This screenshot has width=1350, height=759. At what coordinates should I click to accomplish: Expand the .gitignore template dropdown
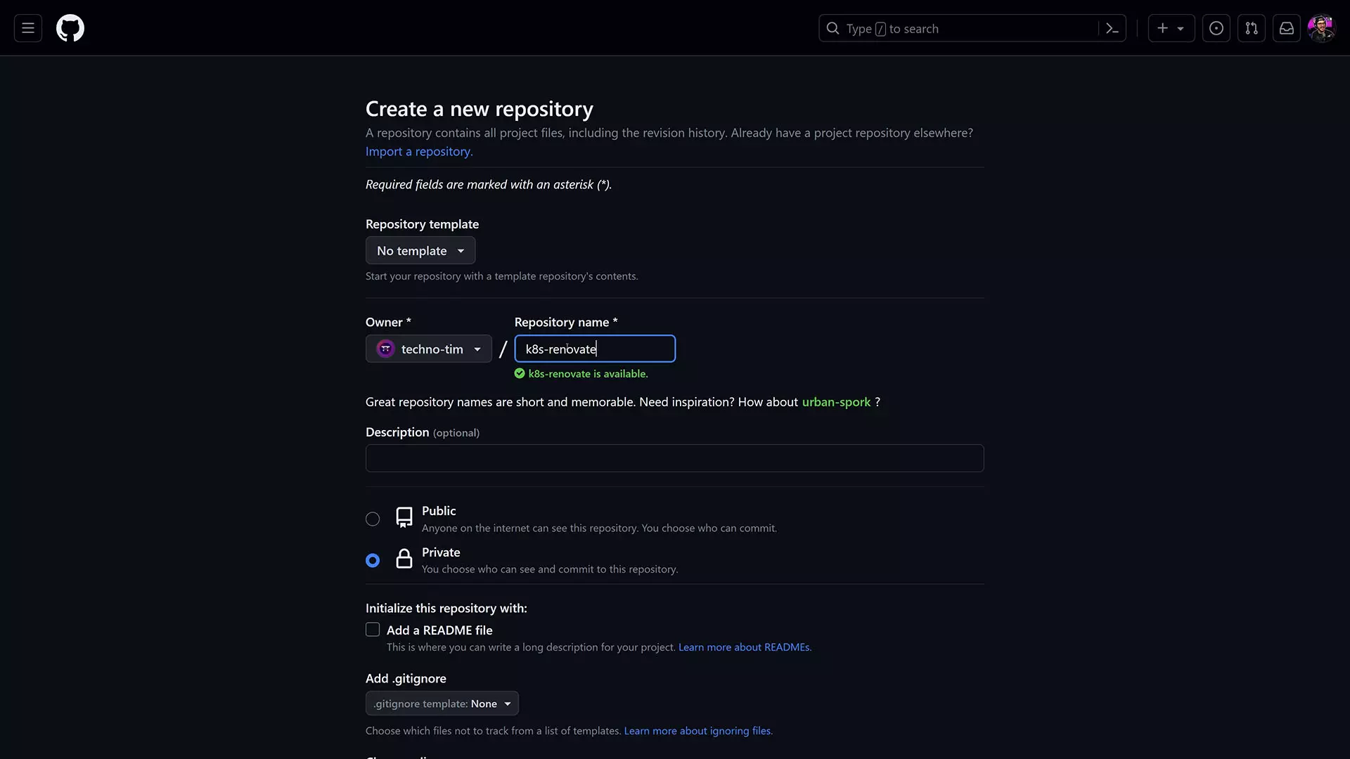click(442, 703)
